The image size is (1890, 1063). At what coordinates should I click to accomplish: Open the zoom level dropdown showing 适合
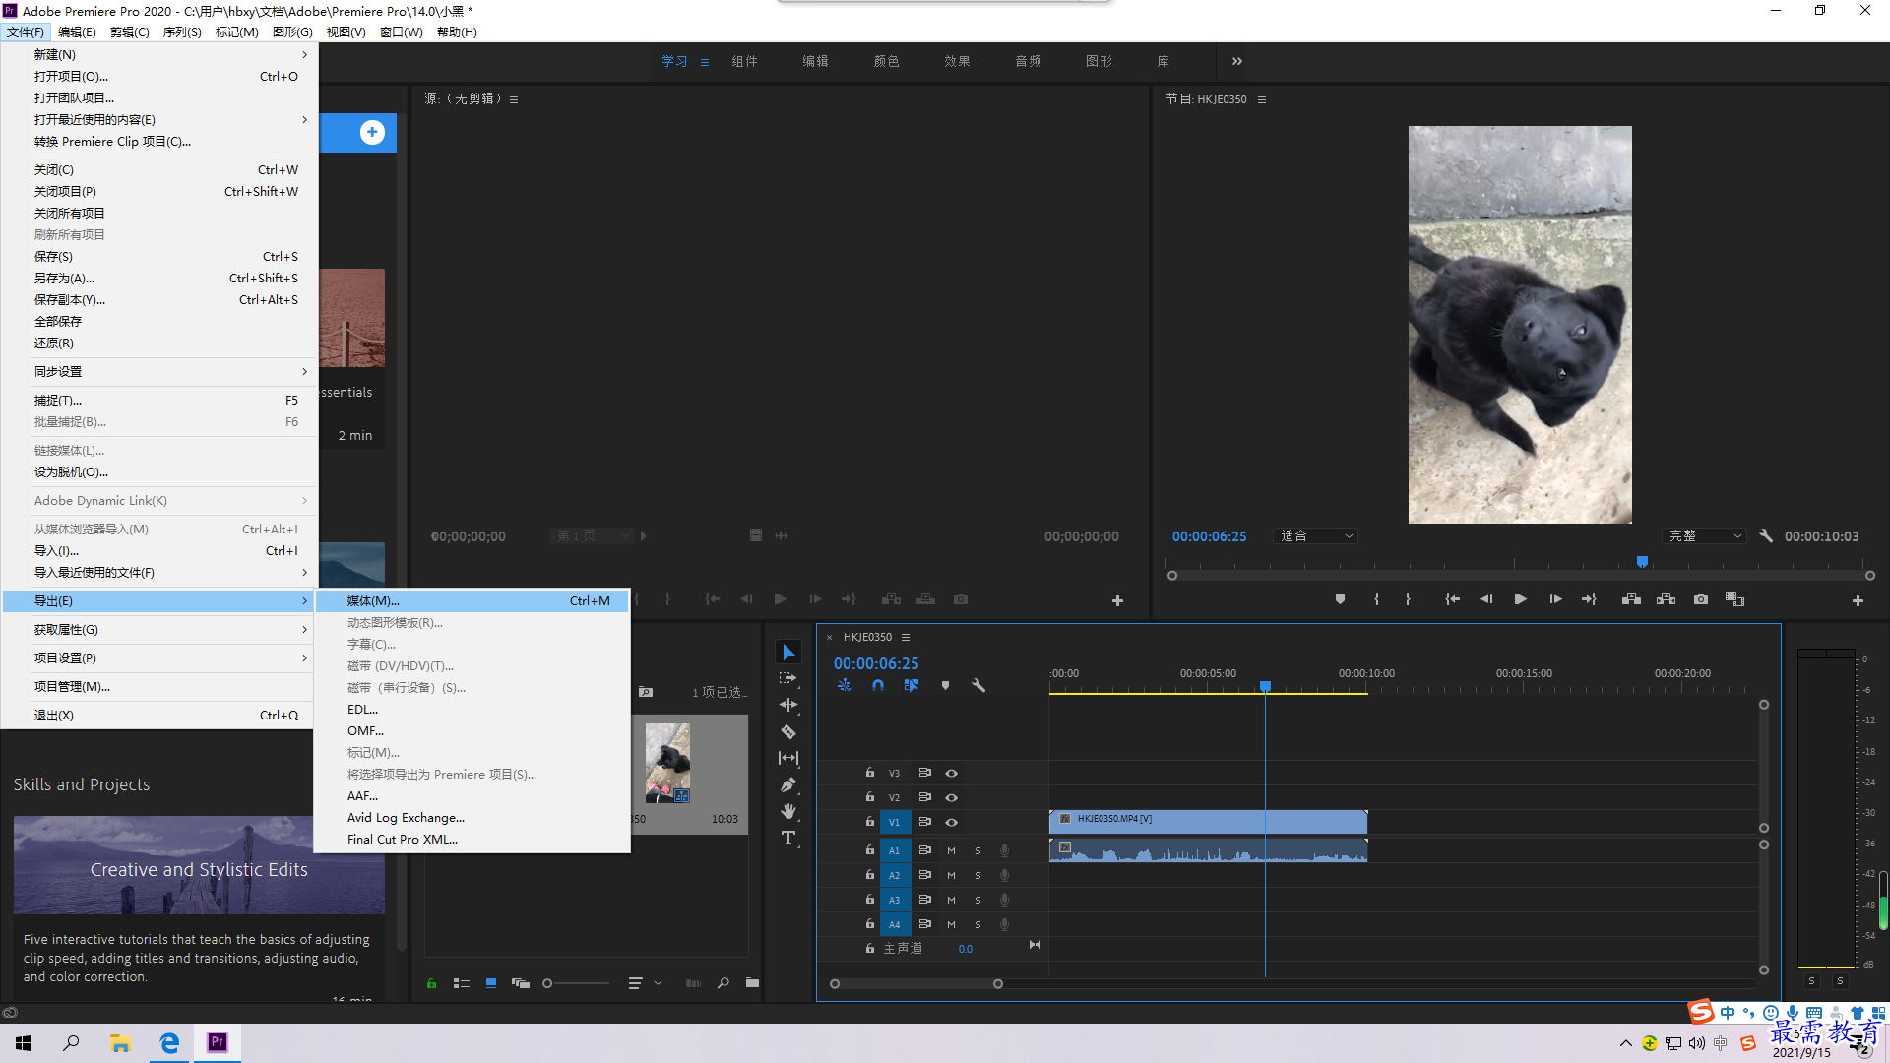click(1316, 536)
